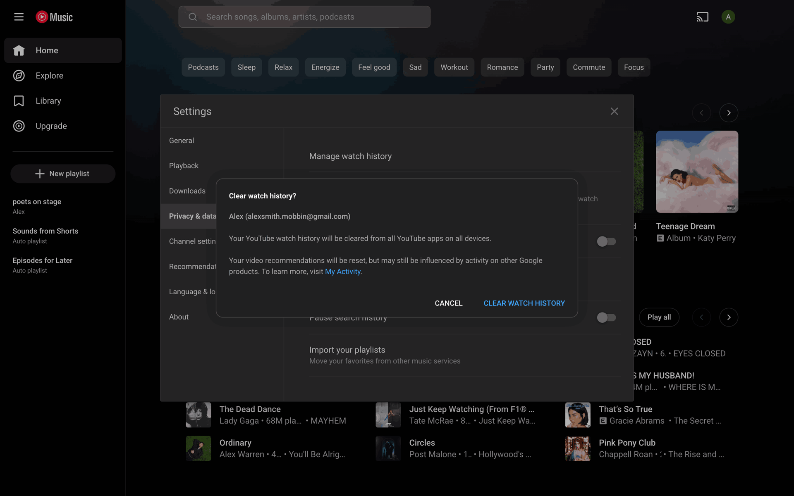Click Pink Pony Club thumbnail
The width and height of the screenshot is (794, 496).
click(578, 448)
